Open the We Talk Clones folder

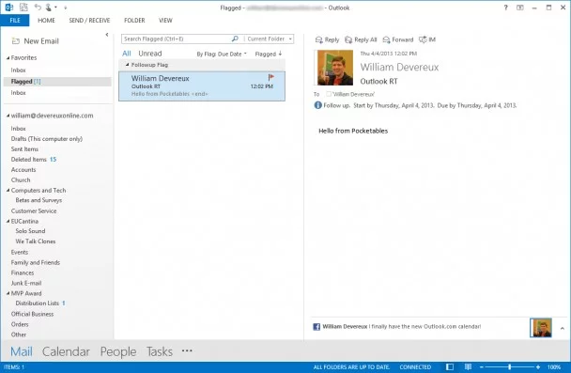[x=36, y=241]
